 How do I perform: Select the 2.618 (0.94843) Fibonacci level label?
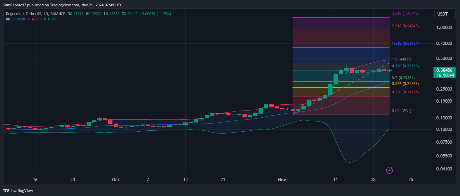405,26
